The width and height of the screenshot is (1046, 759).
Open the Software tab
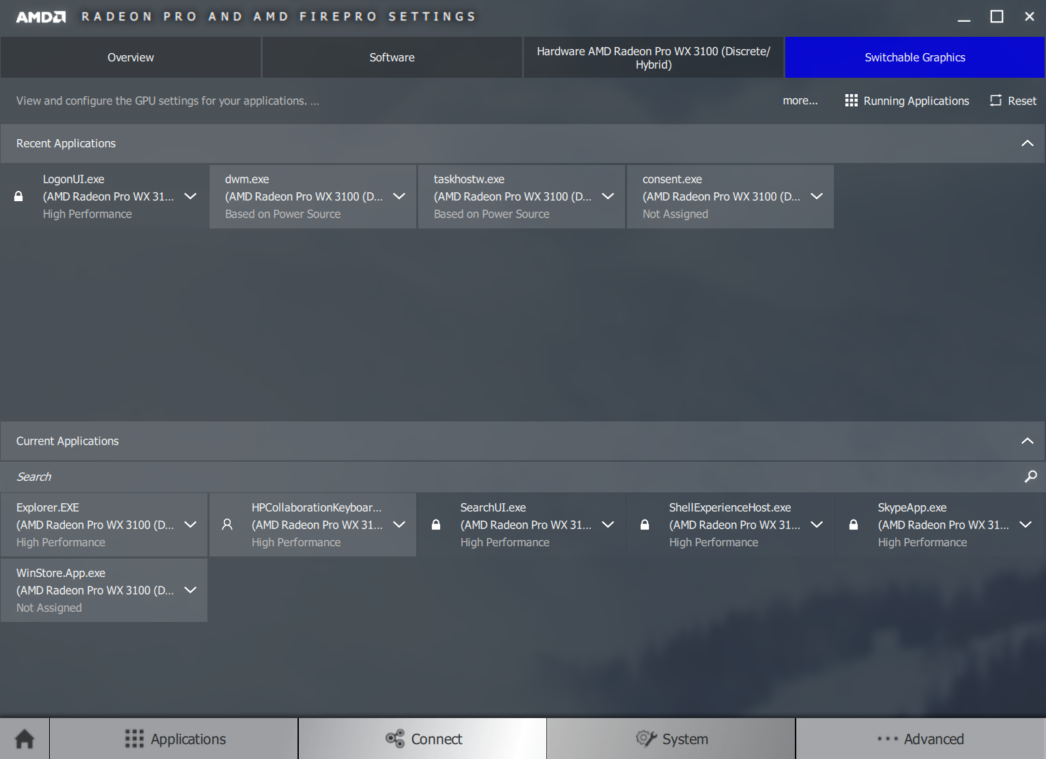point(392,57)
